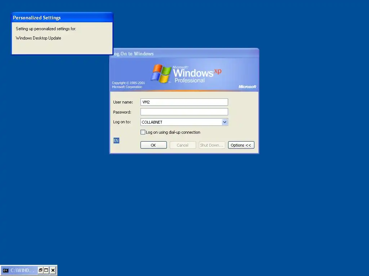Click the COLLABNET domain text
This screenshot has width=369, height=276.
click(152, 122)
